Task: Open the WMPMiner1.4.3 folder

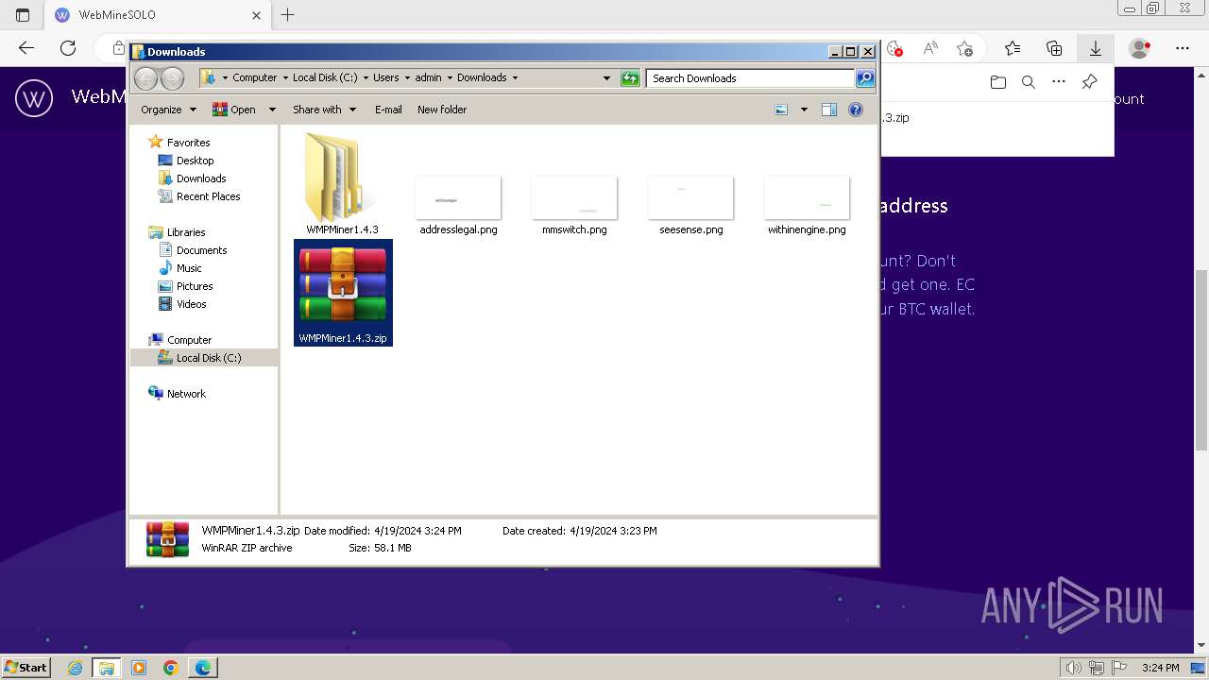Action: (342, 184)
